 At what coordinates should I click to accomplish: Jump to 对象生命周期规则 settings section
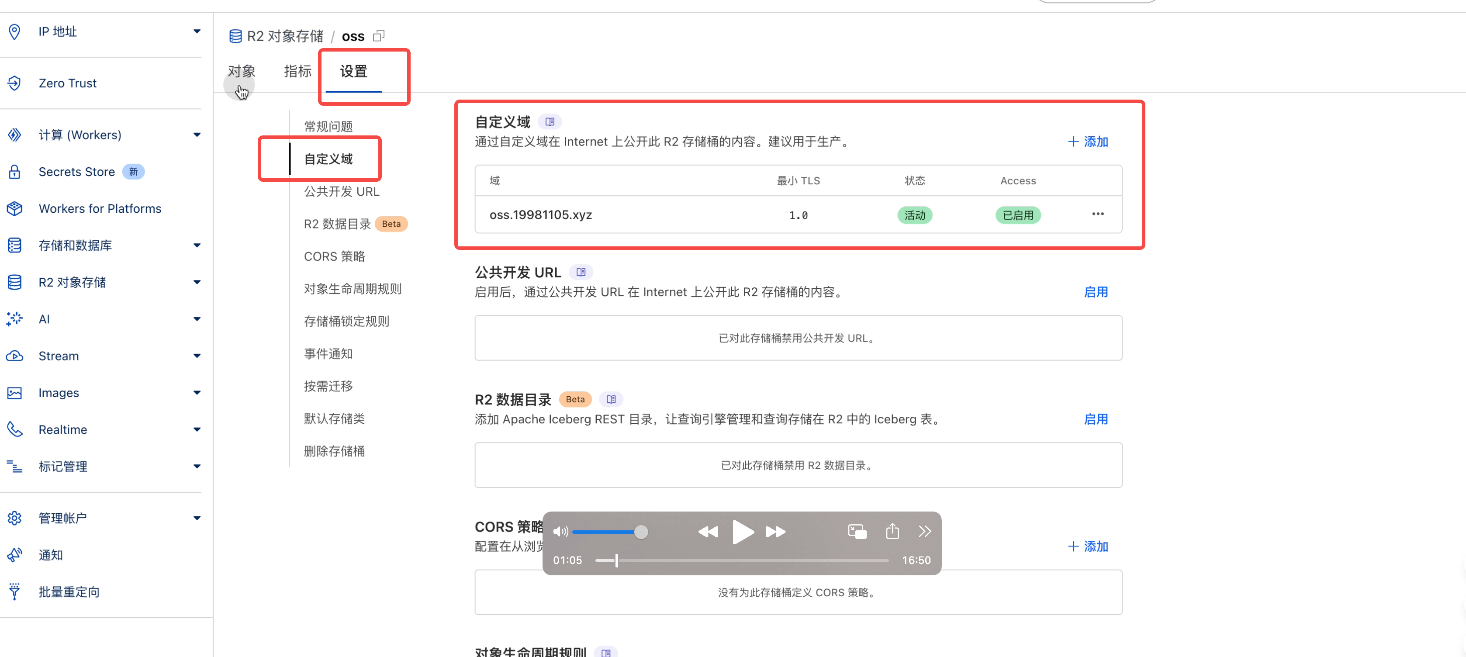(x=353, y=289)
